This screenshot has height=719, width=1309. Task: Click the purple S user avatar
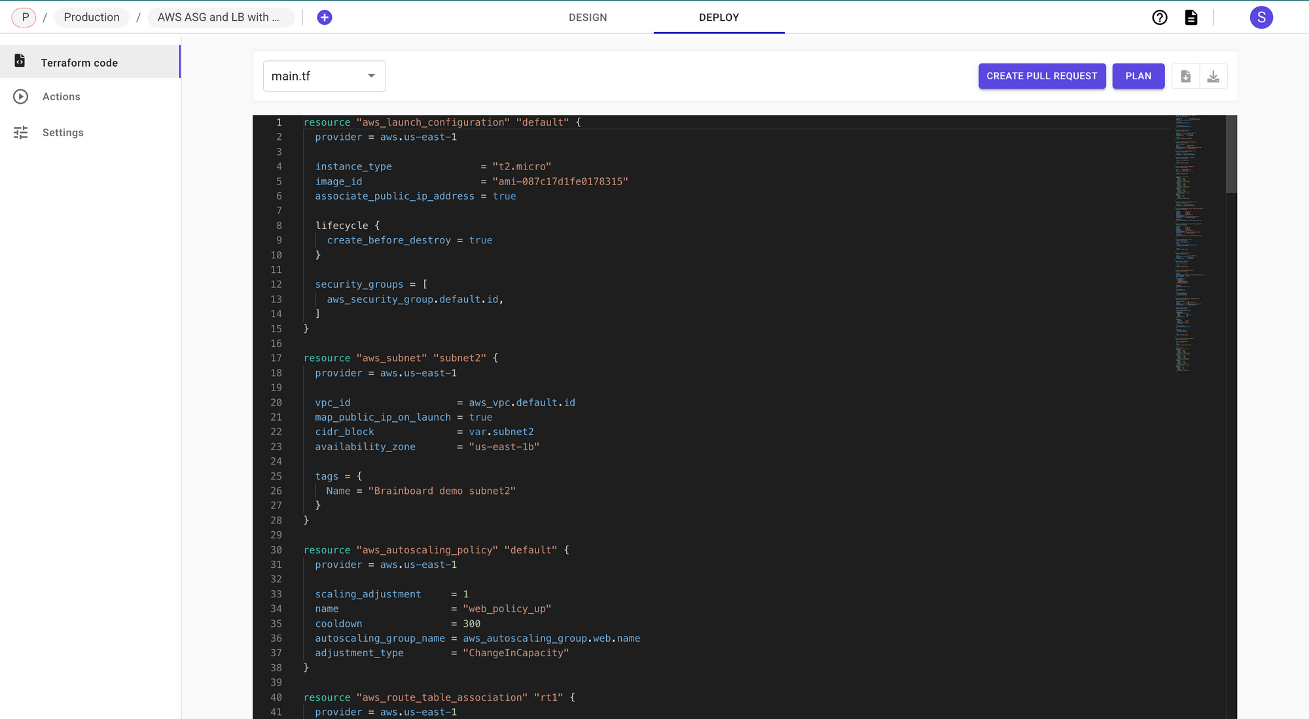(1261, 18)
